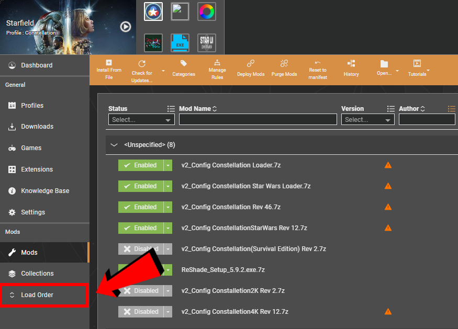458x329 pixels.
Task: Open status dropdown for Star Wars Loader.7z
Action: [x=168, y=186]
